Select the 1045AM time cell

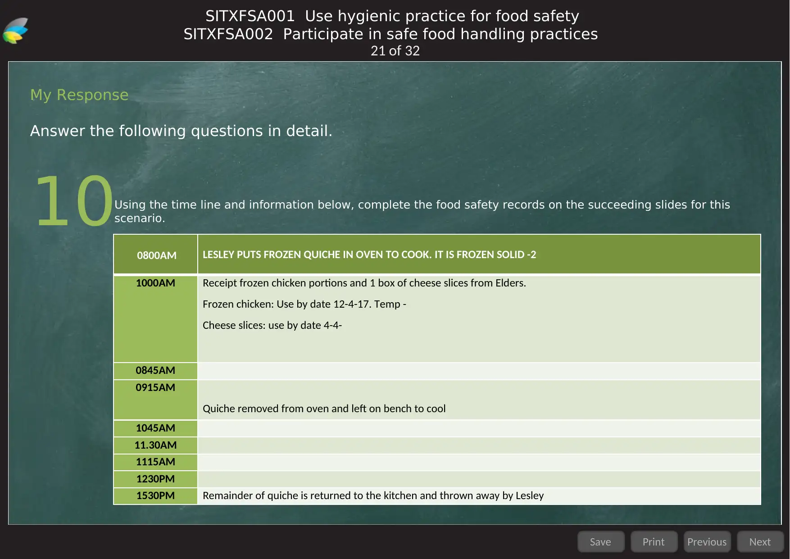(156, 428)
